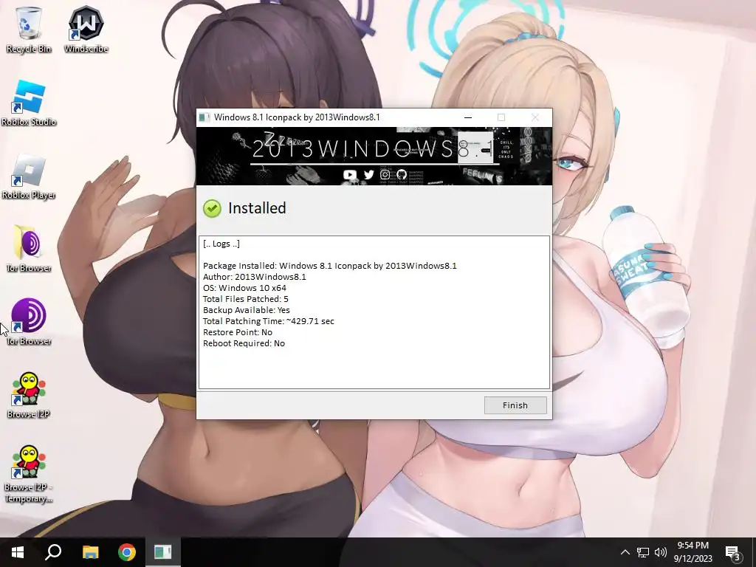Select the Tor Browser folder icon
The width and height of the screenshot is (756, 567).
pos(29,249)
